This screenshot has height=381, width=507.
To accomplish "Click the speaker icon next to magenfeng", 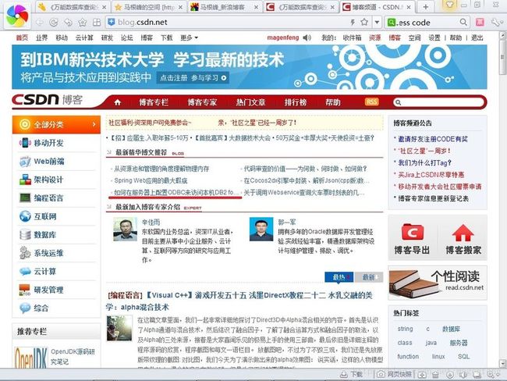I will [307, 37].
